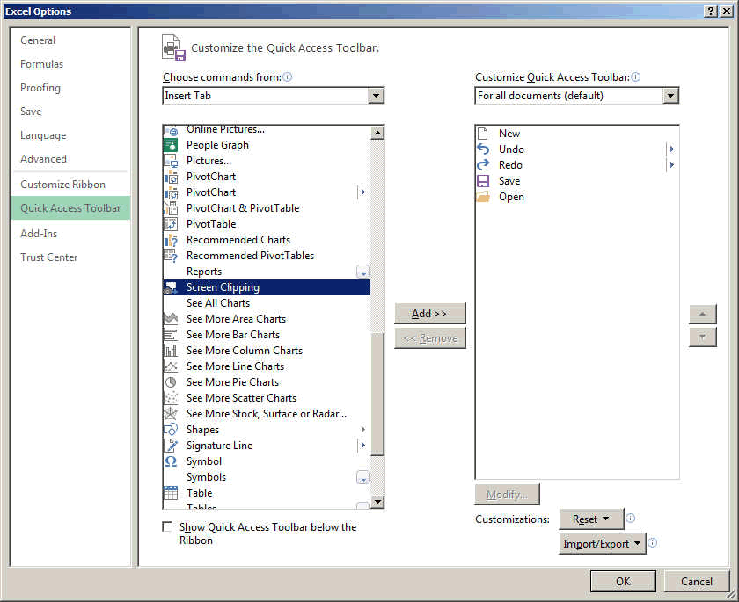Select the Save icon in Quick Access list

point(485,181)
